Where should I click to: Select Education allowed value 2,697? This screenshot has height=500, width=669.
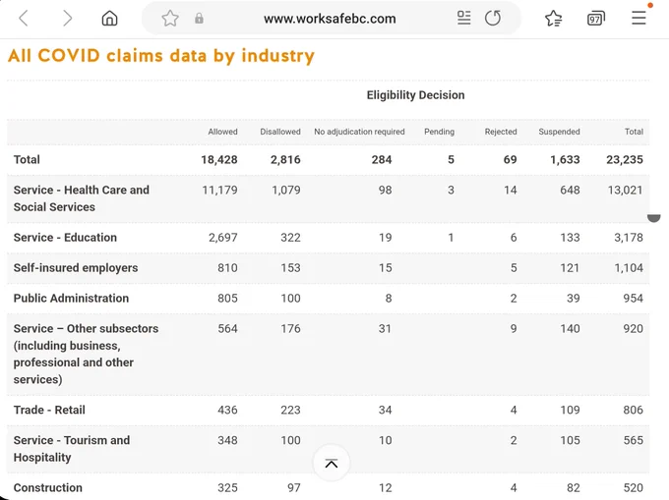pos(222,237)
